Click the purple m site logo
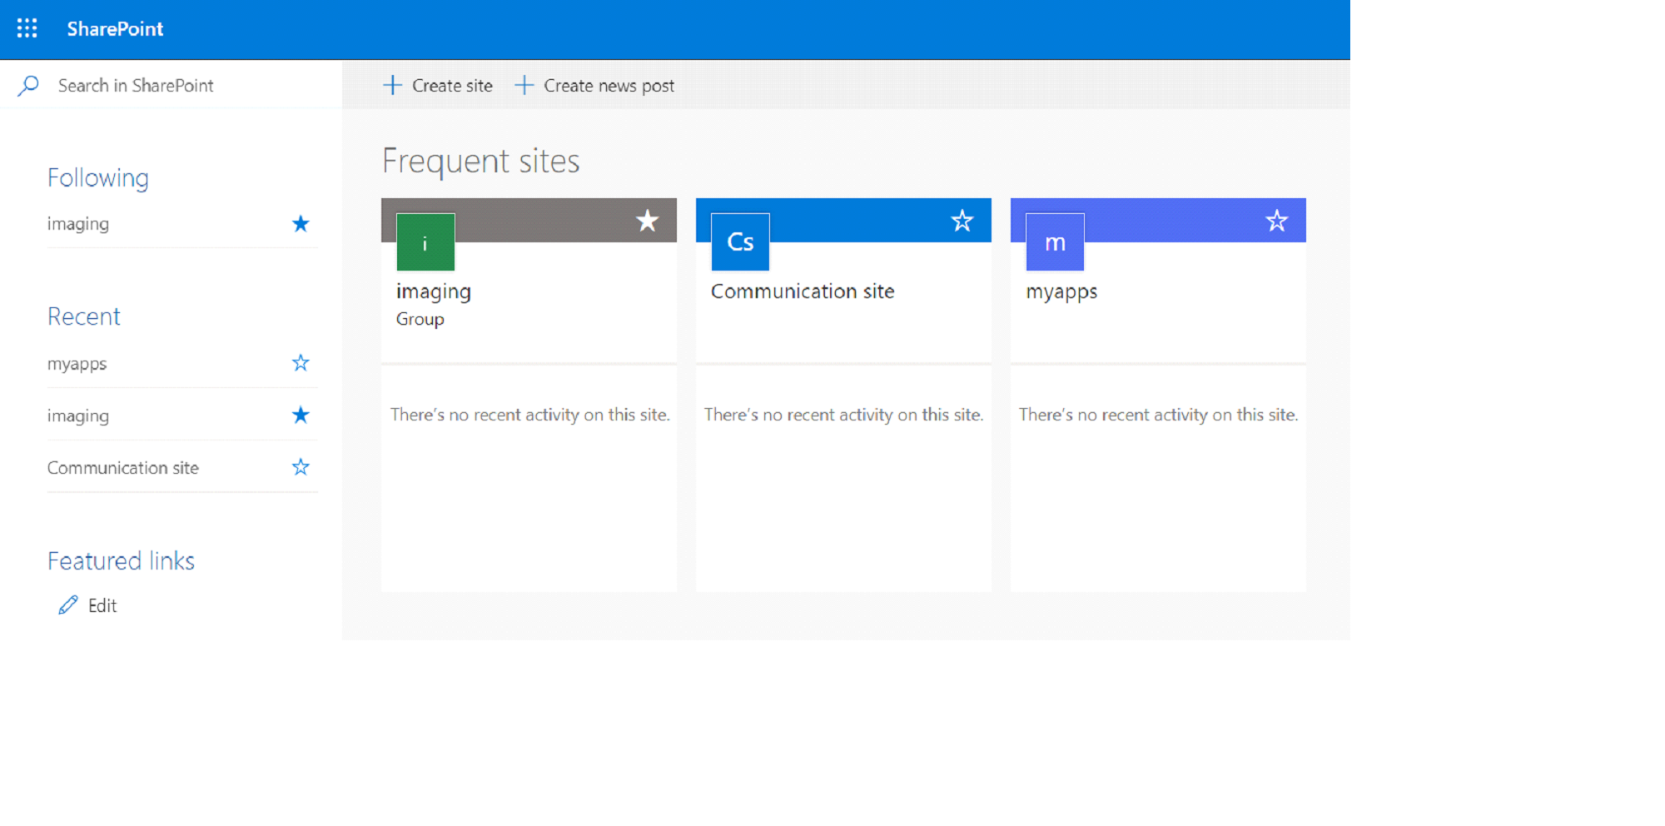Image resolution: width=1665 pixels, height=826 pixels. (x=1055, y=242)
